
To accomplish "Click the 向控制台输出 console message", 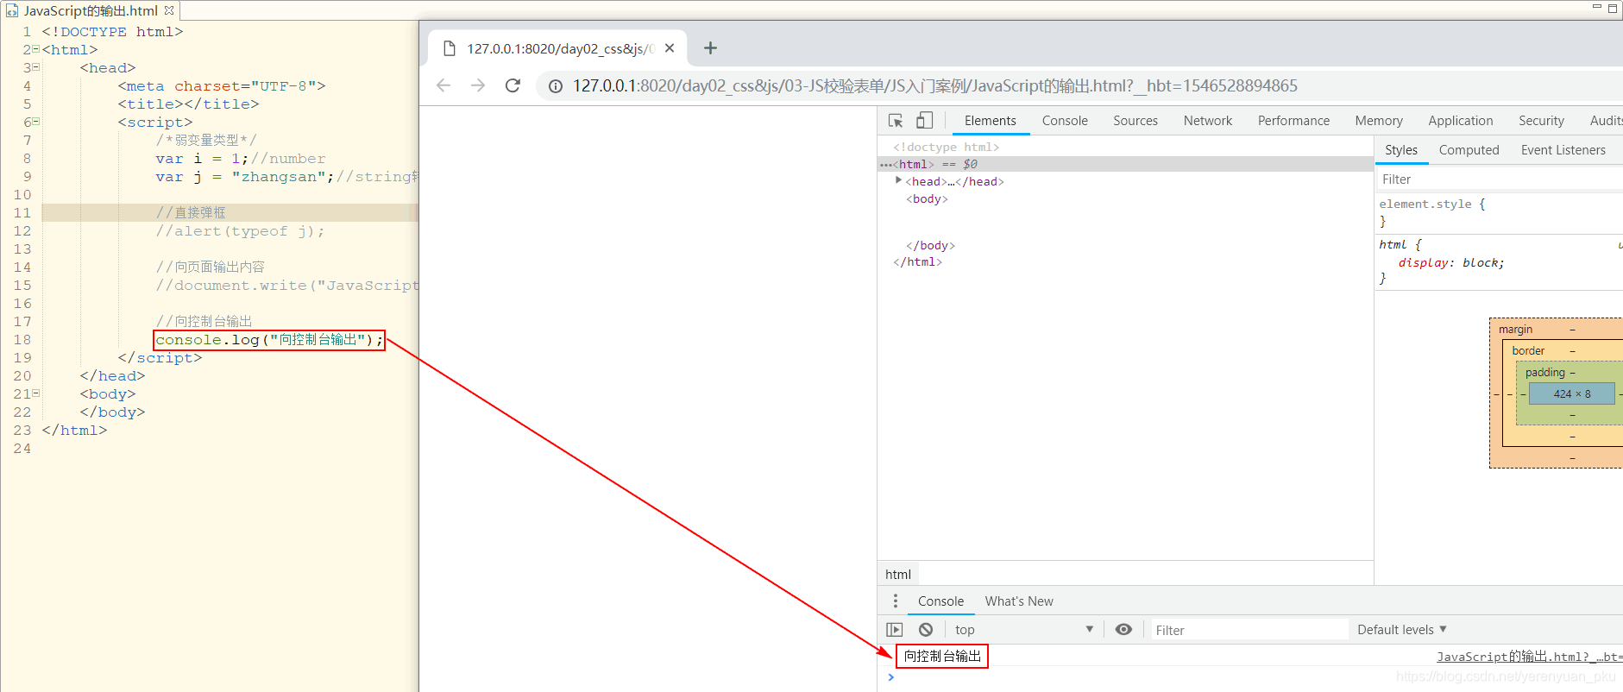I will click(x=942, y=657).
